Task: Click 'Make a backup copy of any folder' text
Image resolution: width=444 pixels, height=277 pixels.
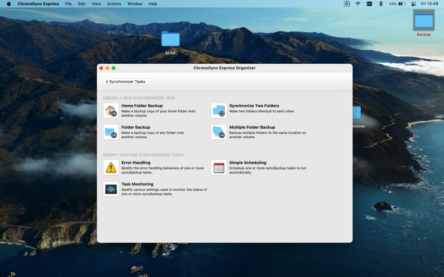Action: tap(153, 135)
